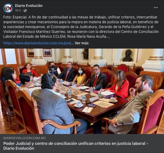Open the "Poder Judicial y centro" headline

point(76,146)
